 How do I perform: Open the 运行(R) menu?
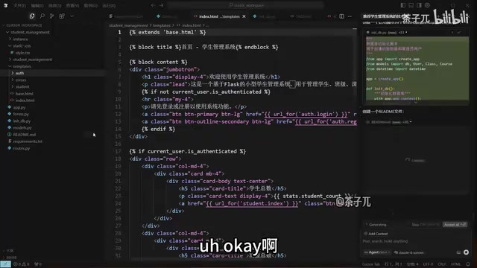point(109,5)
